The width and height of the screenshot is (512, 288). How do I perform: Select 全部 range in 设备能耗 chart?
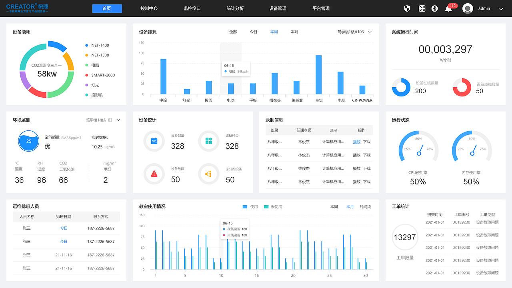(233, 32)
